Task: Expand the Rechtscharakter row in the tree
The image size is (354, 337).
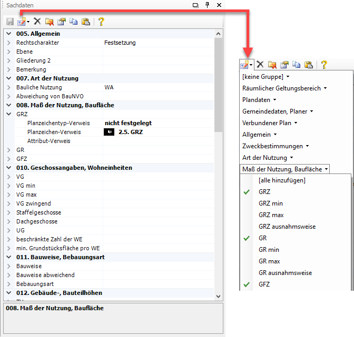Action: pos(9,43)
